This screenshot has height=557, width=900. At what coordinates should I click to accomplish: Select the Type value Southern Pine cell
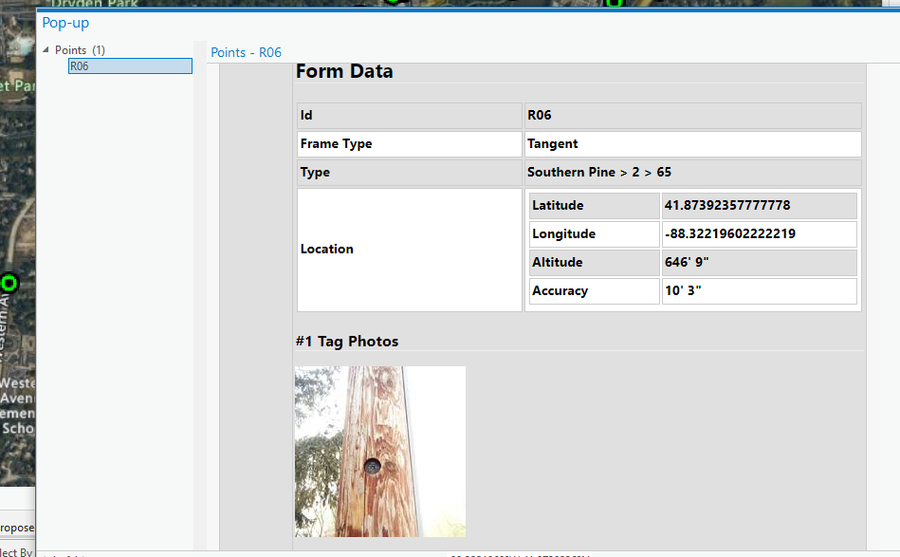(x=692, y=172)
